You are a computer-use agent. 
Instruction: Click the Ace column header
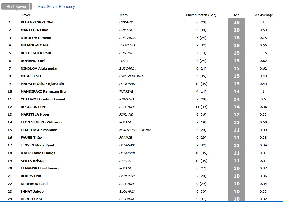[x=236, y=15]
